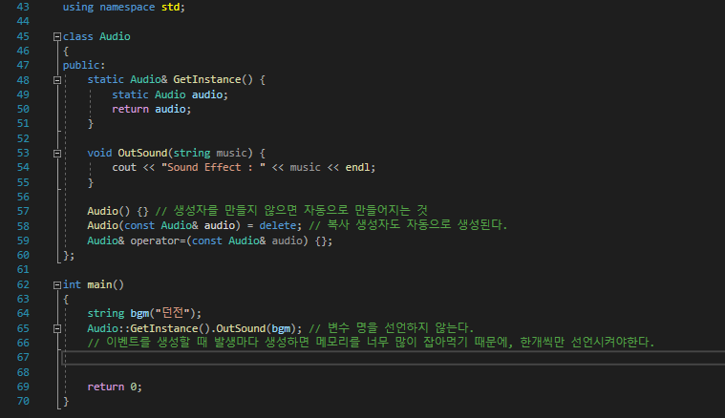
Task: Collapse the OutSound function fold
Action: [x=57, y=154]
